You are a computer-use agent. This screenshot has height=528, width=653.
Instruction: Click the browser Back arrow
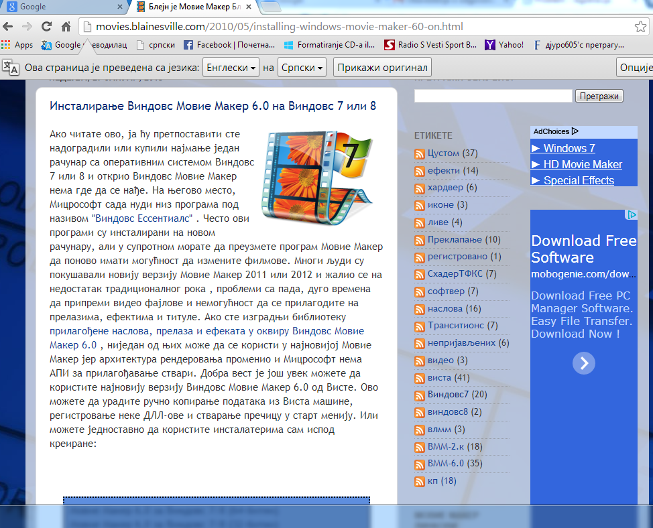7,27
